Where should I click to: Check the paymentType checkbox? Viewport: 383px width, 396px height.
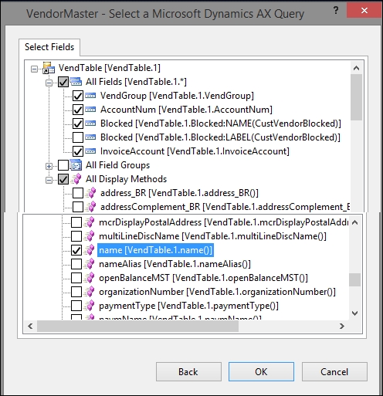pos(76,306)
